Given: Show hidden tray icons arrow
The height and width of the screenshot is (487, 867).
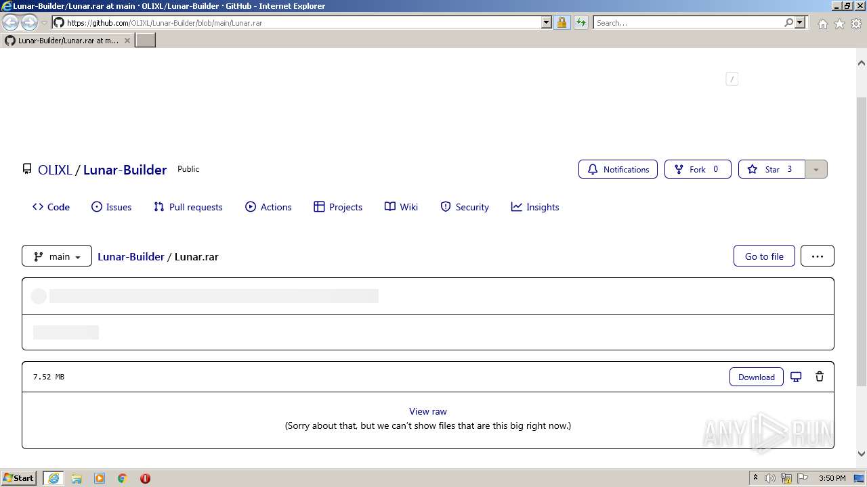Looking at the screenshot, I should point(755,478).
